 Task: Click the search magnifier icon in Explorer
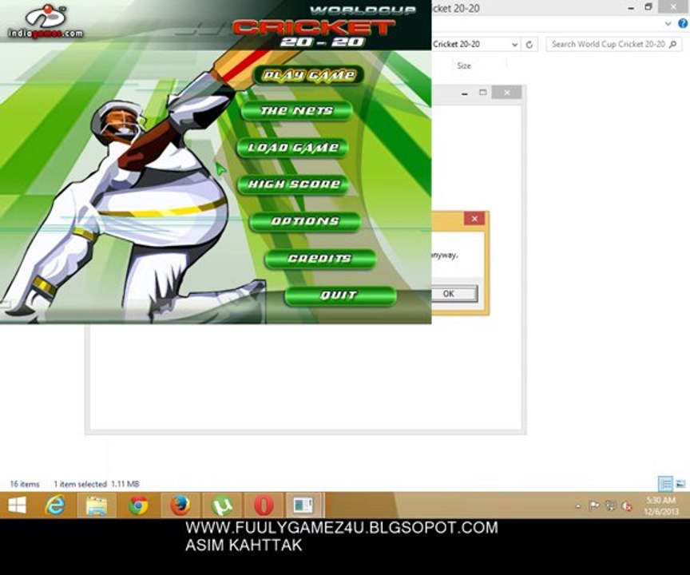(x=673, y=44)
